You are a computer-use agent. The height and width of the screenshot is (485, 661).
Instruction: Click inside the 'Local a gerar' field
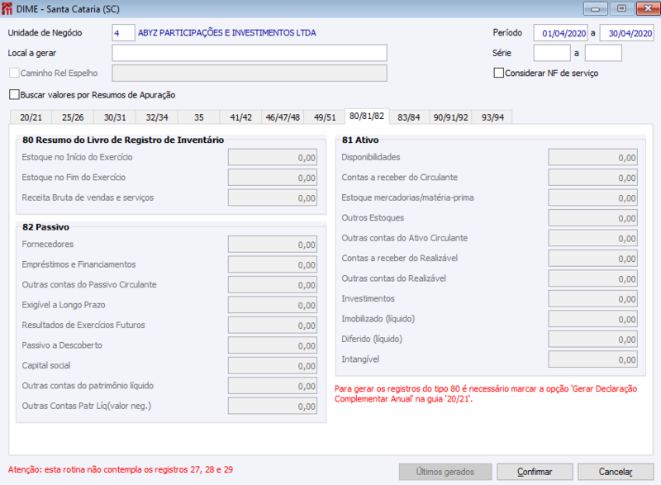[x=248, y=52]
